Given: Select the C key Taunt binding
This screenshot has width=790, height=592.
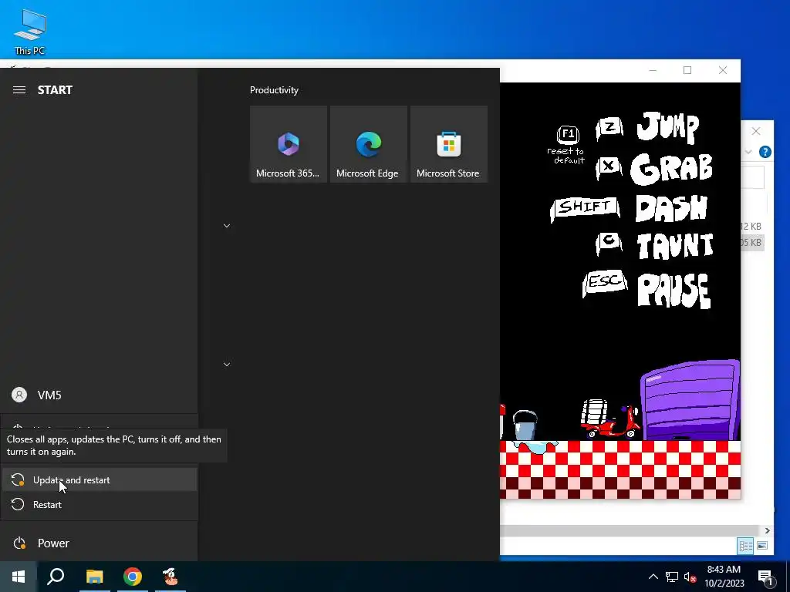Looking at the screenshot, I should 609,243.
